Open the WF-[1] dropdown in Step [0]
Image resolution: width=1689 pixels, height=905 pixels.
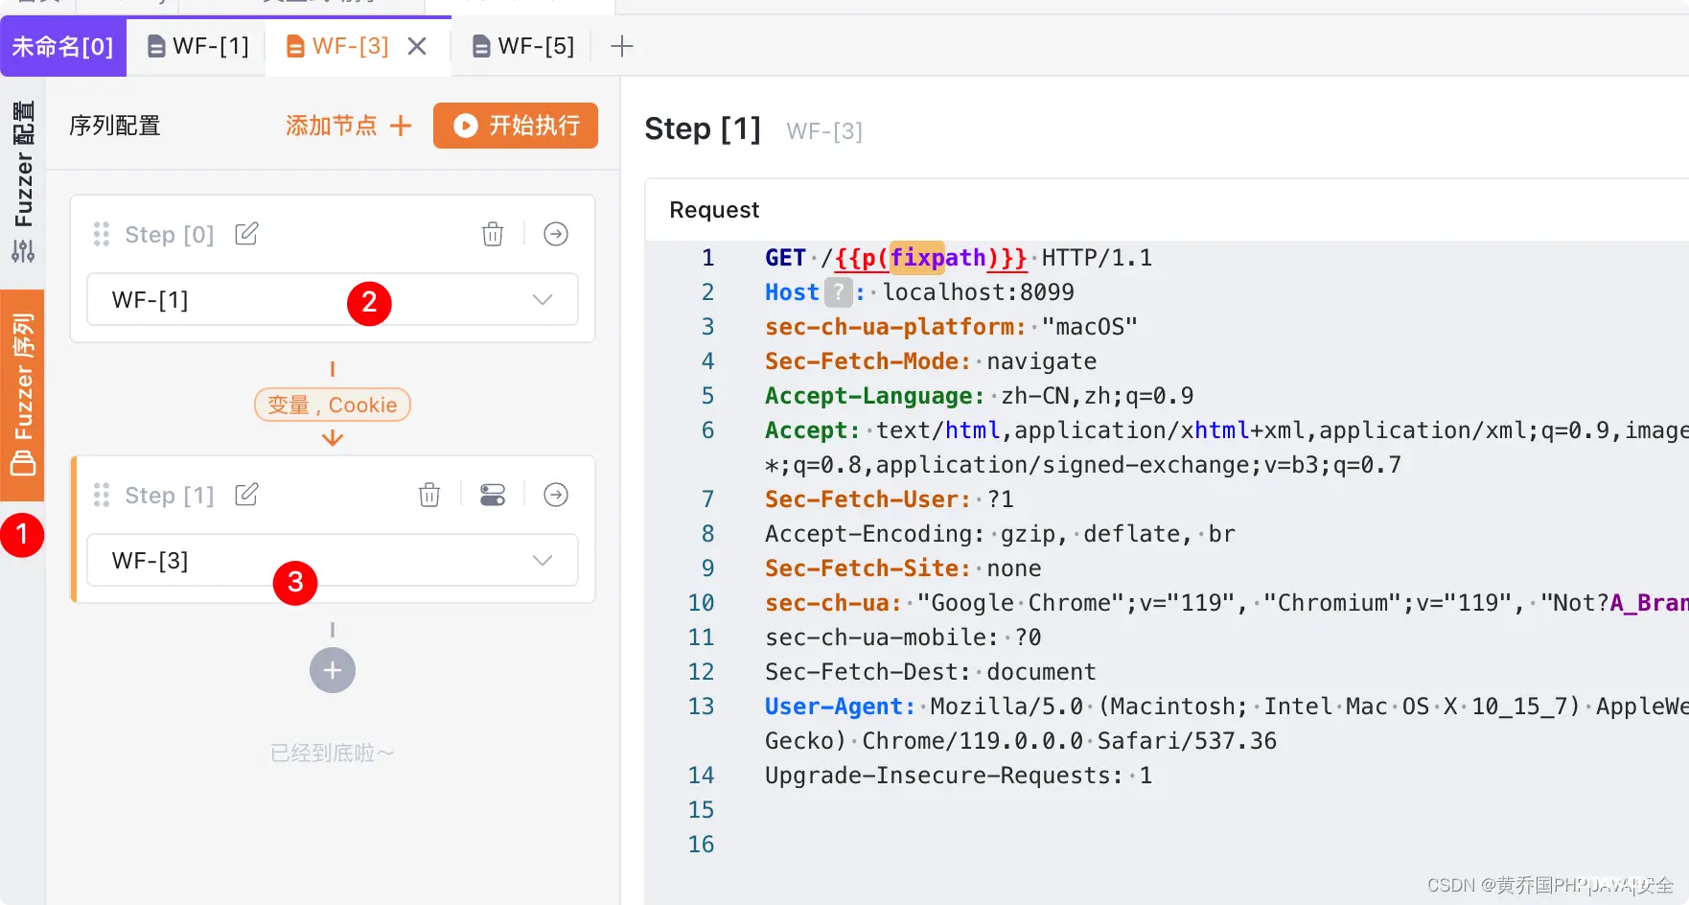[x=333, y=299]
